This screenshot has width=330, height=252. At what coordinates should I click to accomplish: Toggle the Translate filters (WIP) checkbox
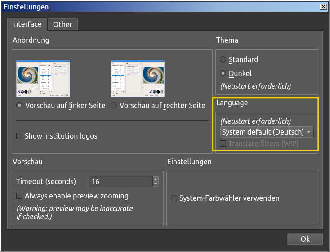click(x=223, y=144)
